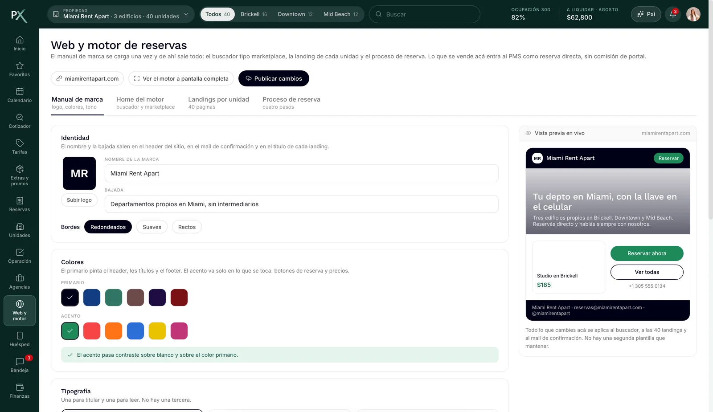Open the Calendario sidebar icon
This screenshot has width=713, height=412.
click(x=20, y=95)
